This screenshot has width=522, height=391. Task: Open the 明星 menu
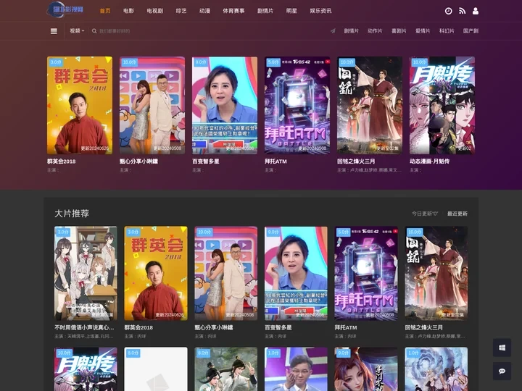click(291, 11)
